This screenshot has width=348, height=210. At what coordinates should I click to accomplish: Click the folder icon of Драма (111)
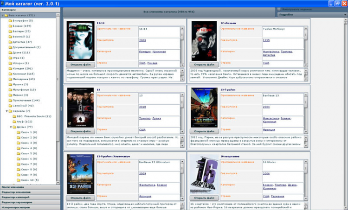(x=10, y=52)
